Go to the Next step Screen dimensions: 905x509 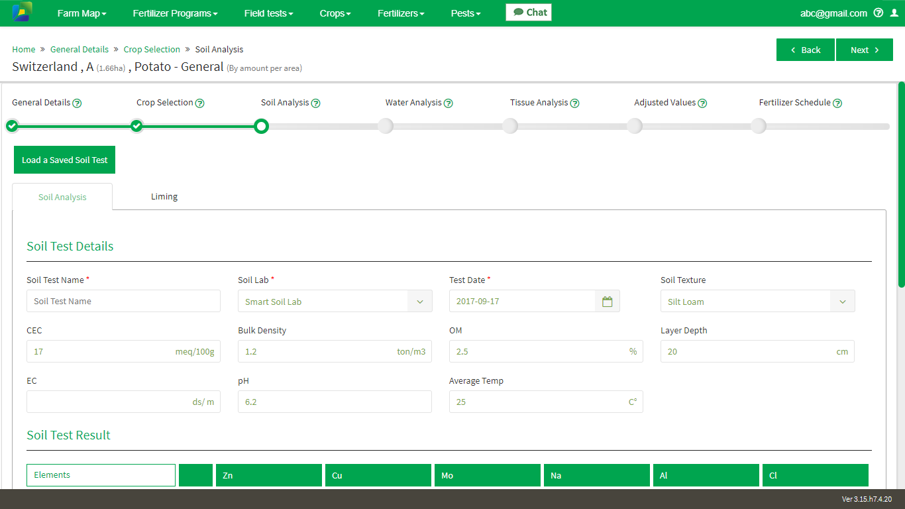tap(865, 50)
